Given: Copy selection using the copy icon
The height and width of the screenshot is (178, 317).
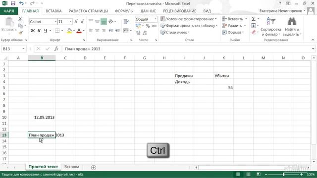Looking at the screenshot, I should click(x=20, y=26).
